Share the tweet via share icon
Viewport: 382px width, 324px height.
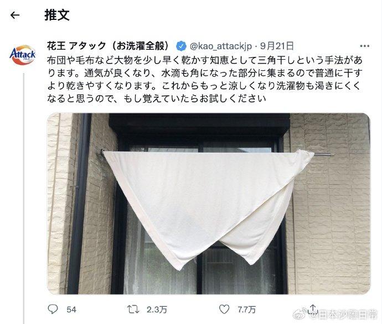313,309
